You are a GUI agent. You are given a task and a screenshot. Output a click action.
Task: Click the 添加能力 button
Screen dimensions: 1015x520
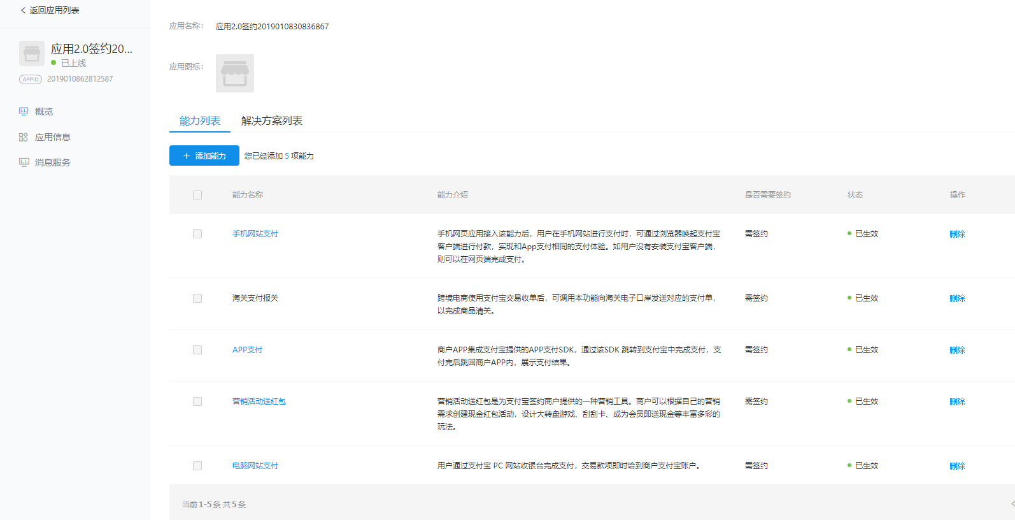(x=204, y=155)
